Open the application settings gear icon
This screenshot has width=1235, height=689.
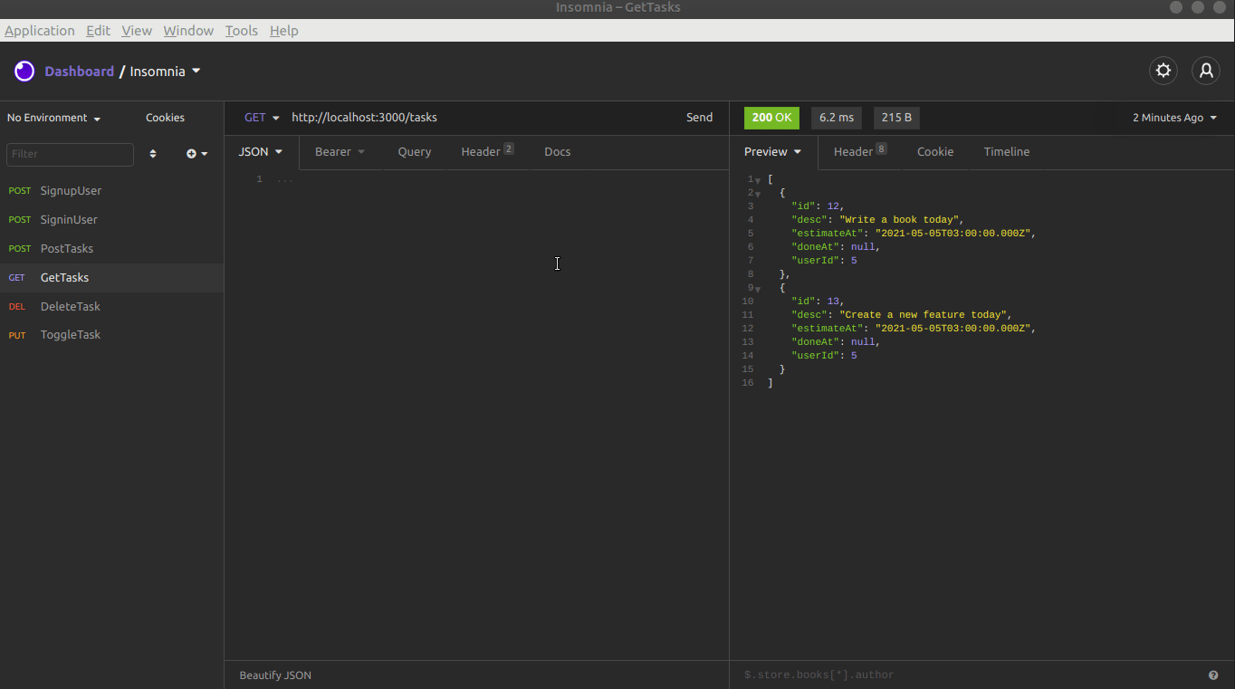click(1163, 70)
